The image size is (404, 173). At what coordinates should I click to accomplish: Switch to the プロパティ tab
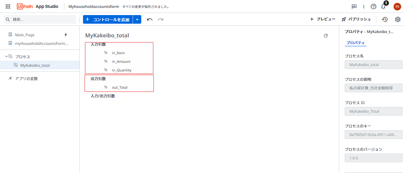tap(355, 43)
